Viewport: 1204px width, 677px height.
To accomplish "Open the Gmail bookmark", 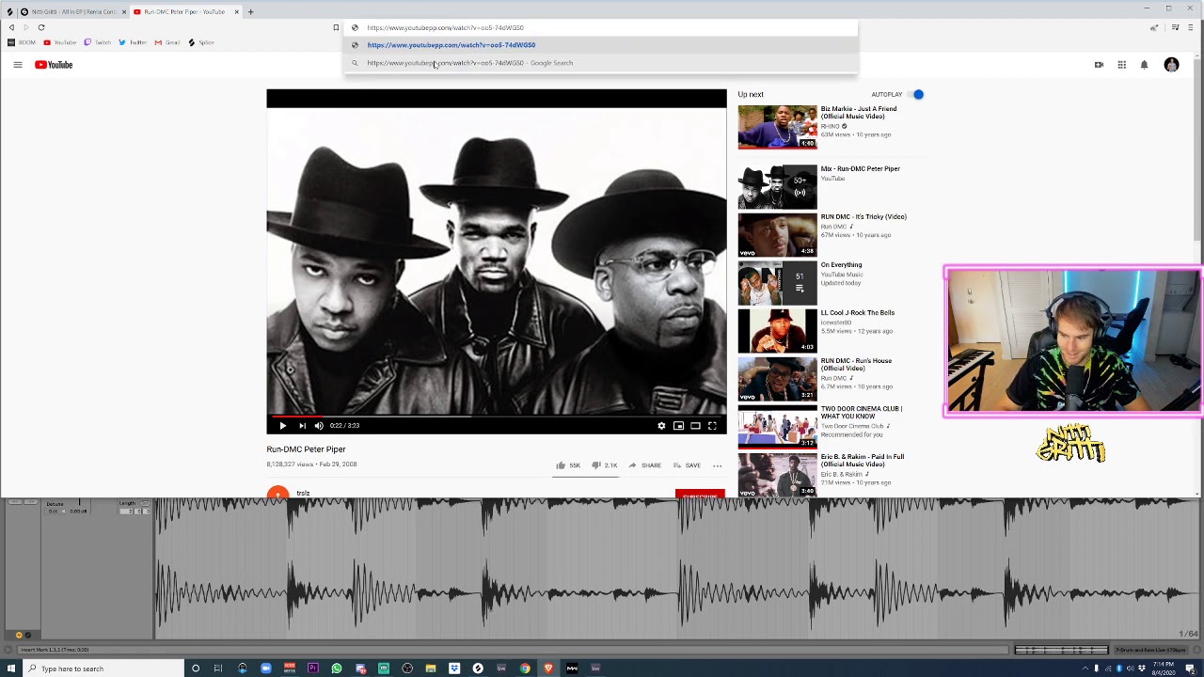I will pos(167,42).
